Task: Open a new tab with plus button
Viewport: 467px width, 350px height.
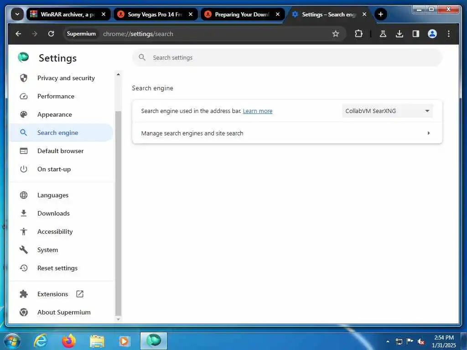Action: (x=380, y=14)
